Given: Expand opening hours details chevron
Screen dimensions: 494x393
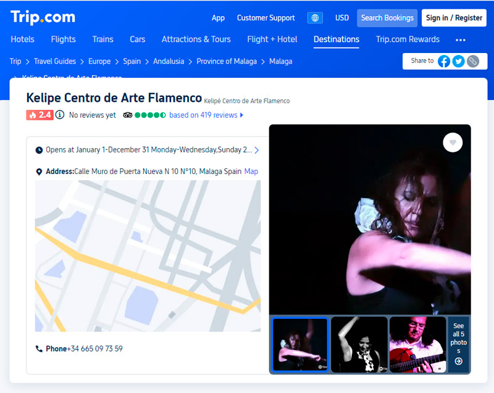Looking at the screenshot, I should (x=257, y=150).
